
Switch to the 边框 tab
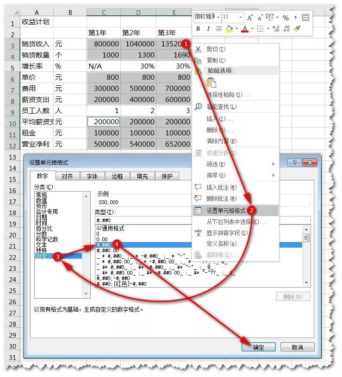tap(118, 176)
